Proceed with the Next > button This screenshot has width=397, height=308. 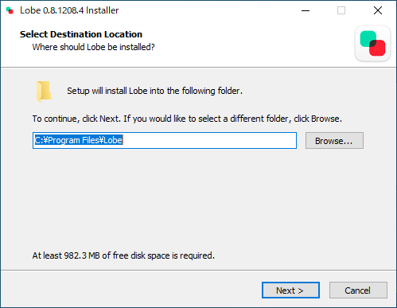click(290, 290)
